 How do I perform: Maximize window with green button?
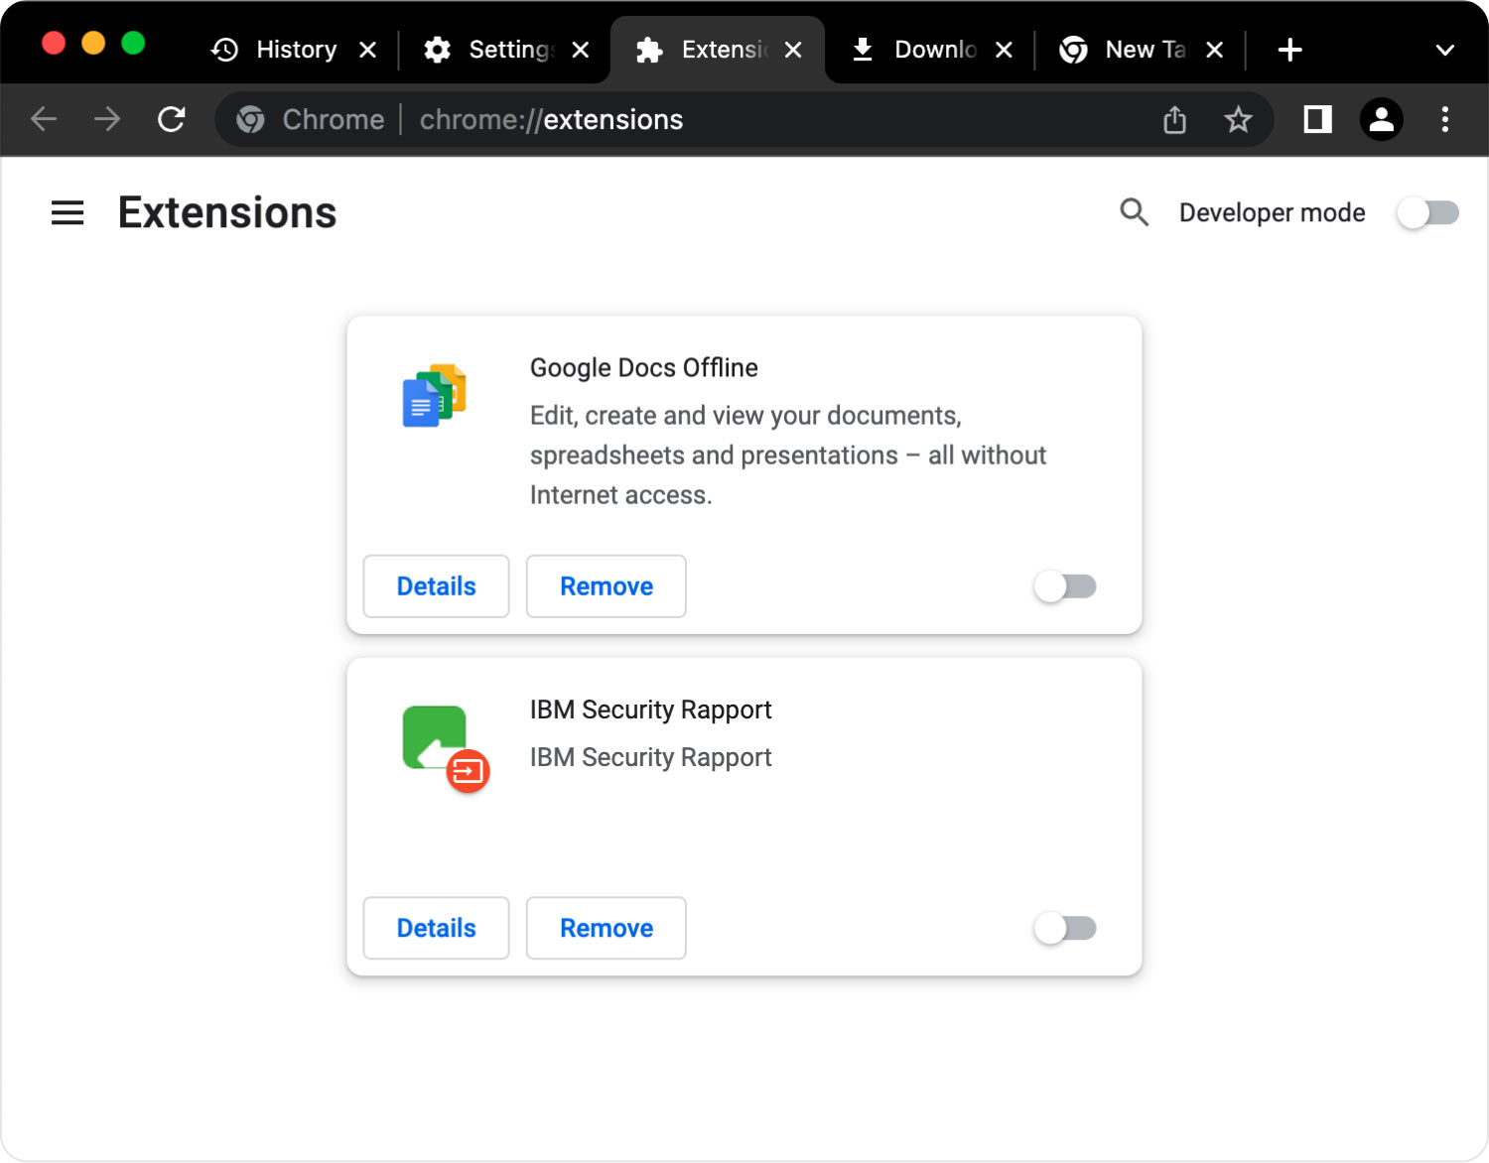133,44
